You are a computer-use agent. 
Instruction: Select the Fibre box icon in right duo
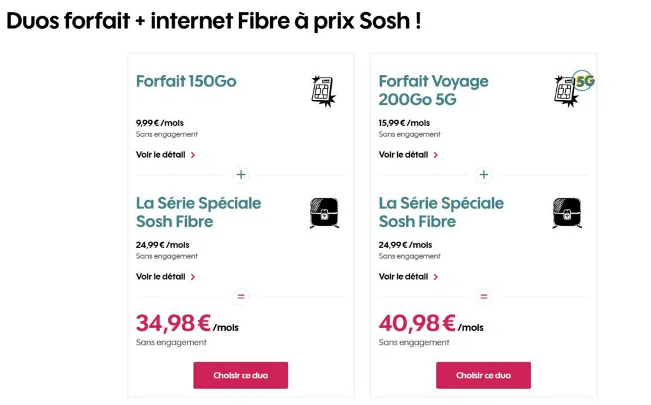[566, 212]
